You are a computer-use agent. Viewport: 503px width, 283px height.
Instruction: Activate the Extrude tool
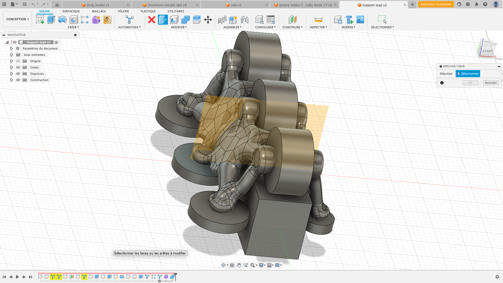click(x=51, y=20)
